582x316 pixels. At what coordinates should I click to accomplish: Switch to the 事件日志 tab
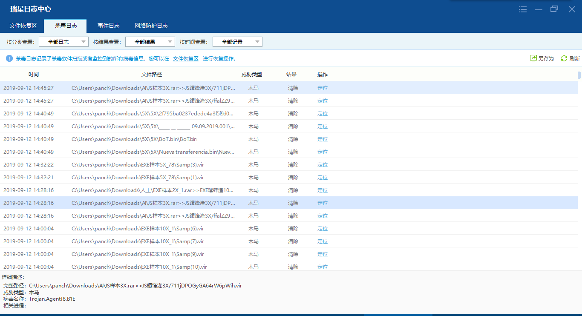(108, 26)
